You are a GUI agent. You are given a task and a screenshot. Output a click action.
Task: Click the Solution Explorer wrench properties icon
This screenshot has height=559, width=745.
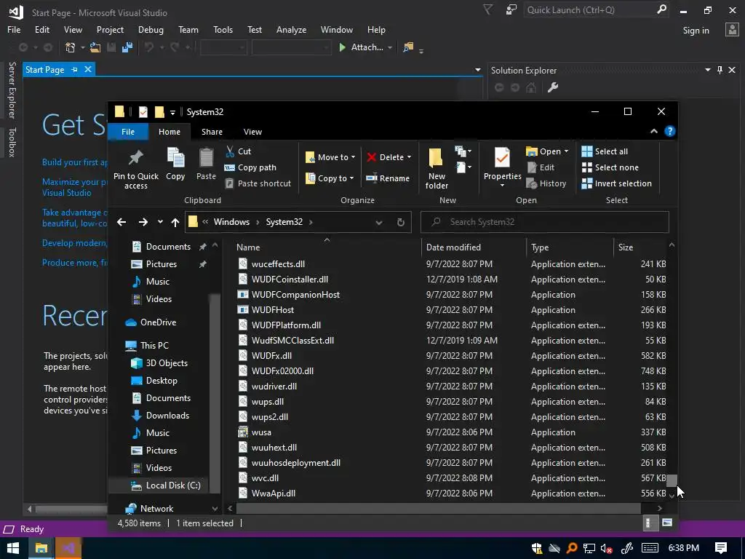point(552,87)
